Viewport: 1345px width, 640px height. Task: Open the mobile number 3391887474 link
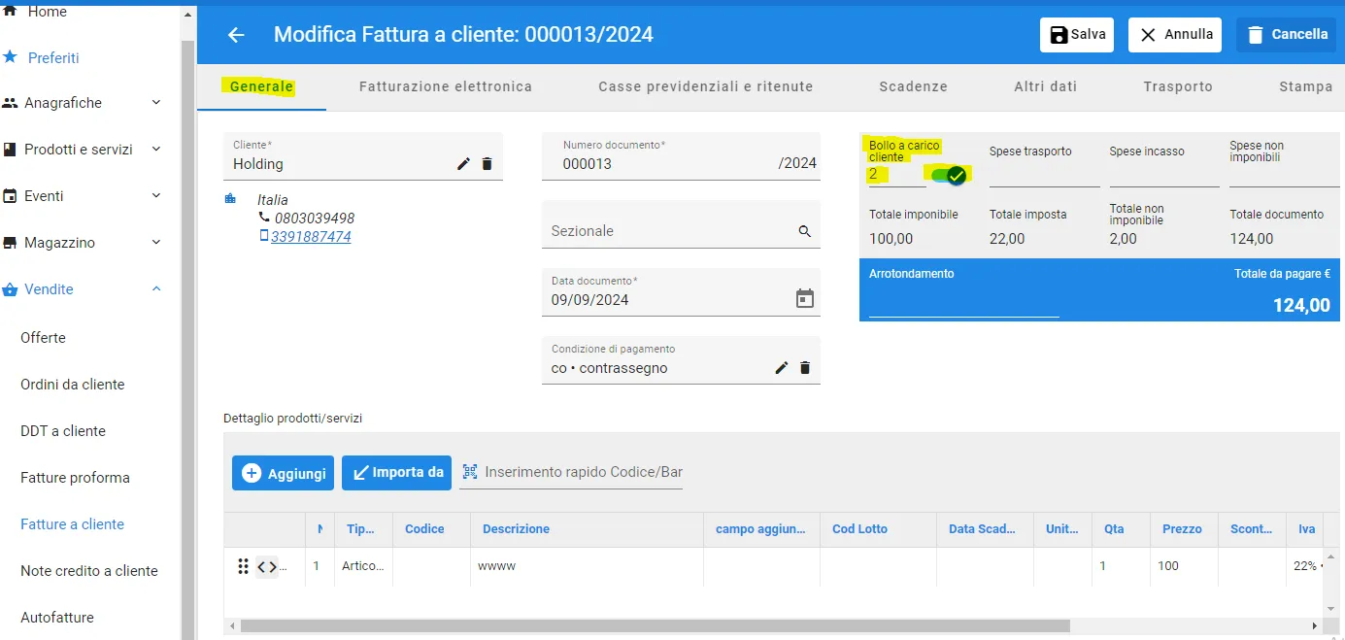point(311,236)
